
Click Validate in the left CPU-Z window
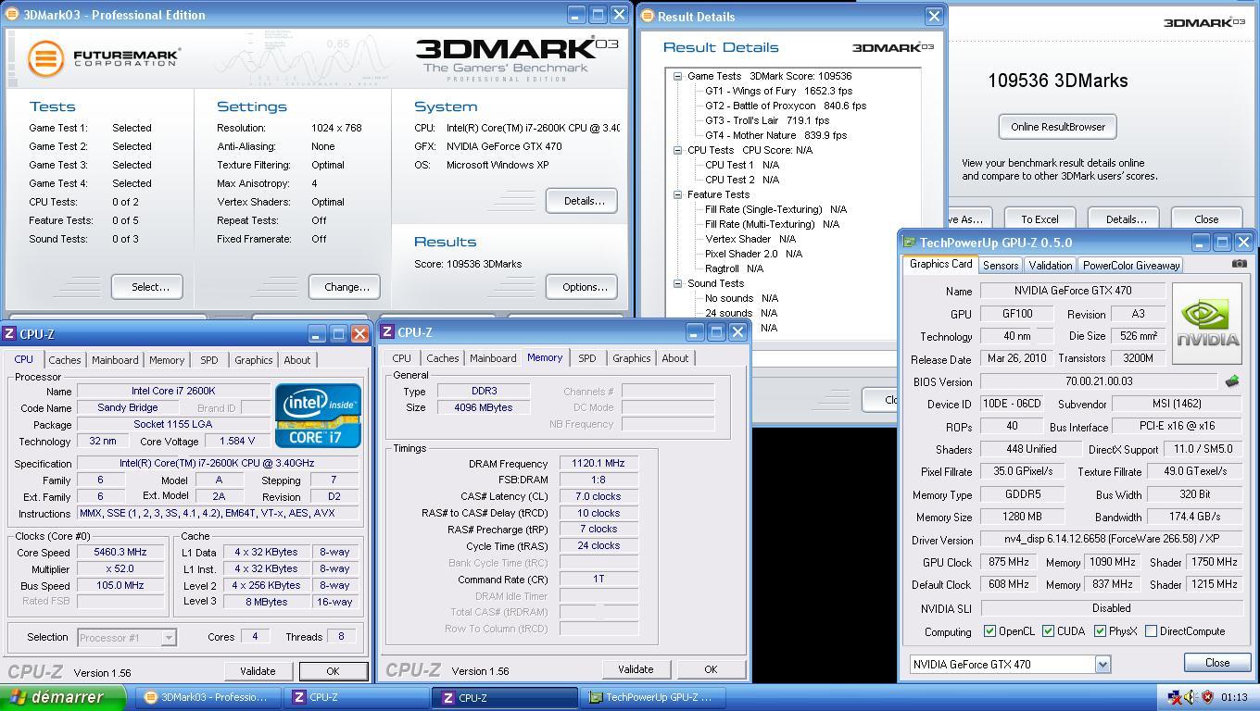pyautogui.click(x=258, y=671)
